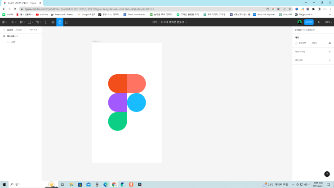This screenshot has height=188, width=334.
Task: Select the Hand tool
Action: click(60, 22)
